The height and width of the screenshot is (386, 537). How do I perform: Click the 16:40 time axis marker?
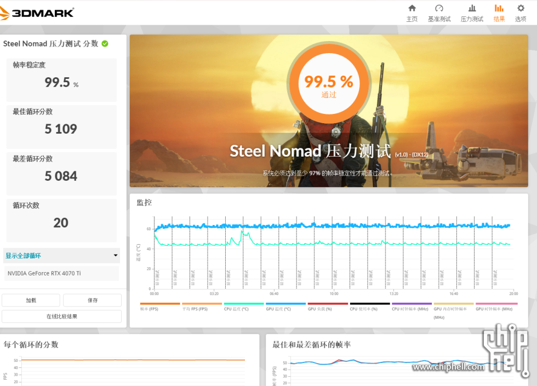pos(454,293)
